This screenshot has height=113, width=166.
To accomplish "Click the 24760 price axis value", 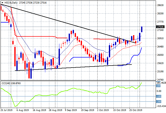I will tap(160, 80).
